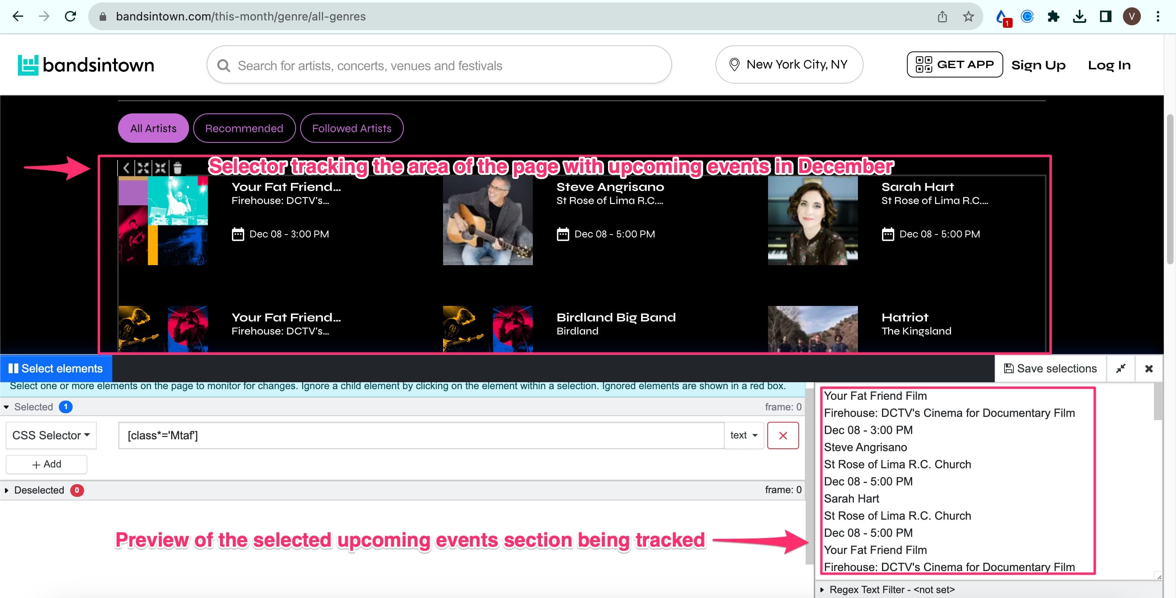Remove the Mtaf selector using the red X
Image resolution: width=1176 pixels, height=598 pixels.
tap(783, 435)
